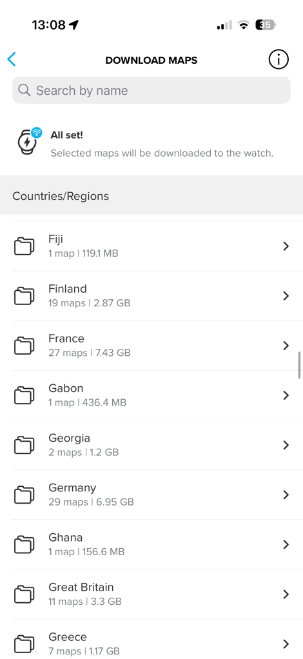This screenshot has width=303, height=659.
Task: Select the Ghana folder icon
Action: [24, 544]
